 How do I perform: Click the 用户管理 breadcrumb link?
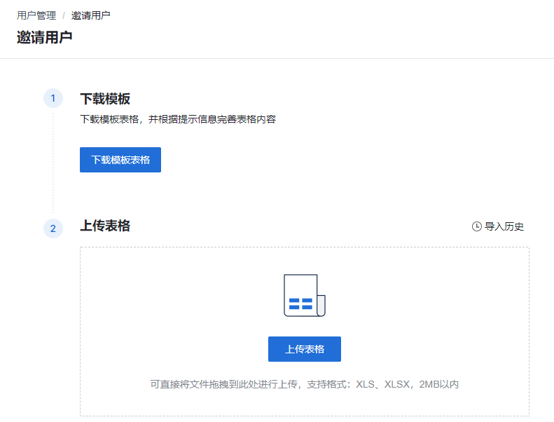[36, 15]
